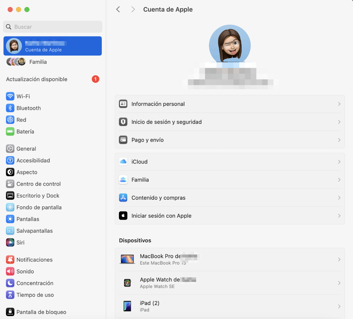Screen dimensions: 353x319
Task: Click the Contenido y compras App Store icon
Action: 123,198
